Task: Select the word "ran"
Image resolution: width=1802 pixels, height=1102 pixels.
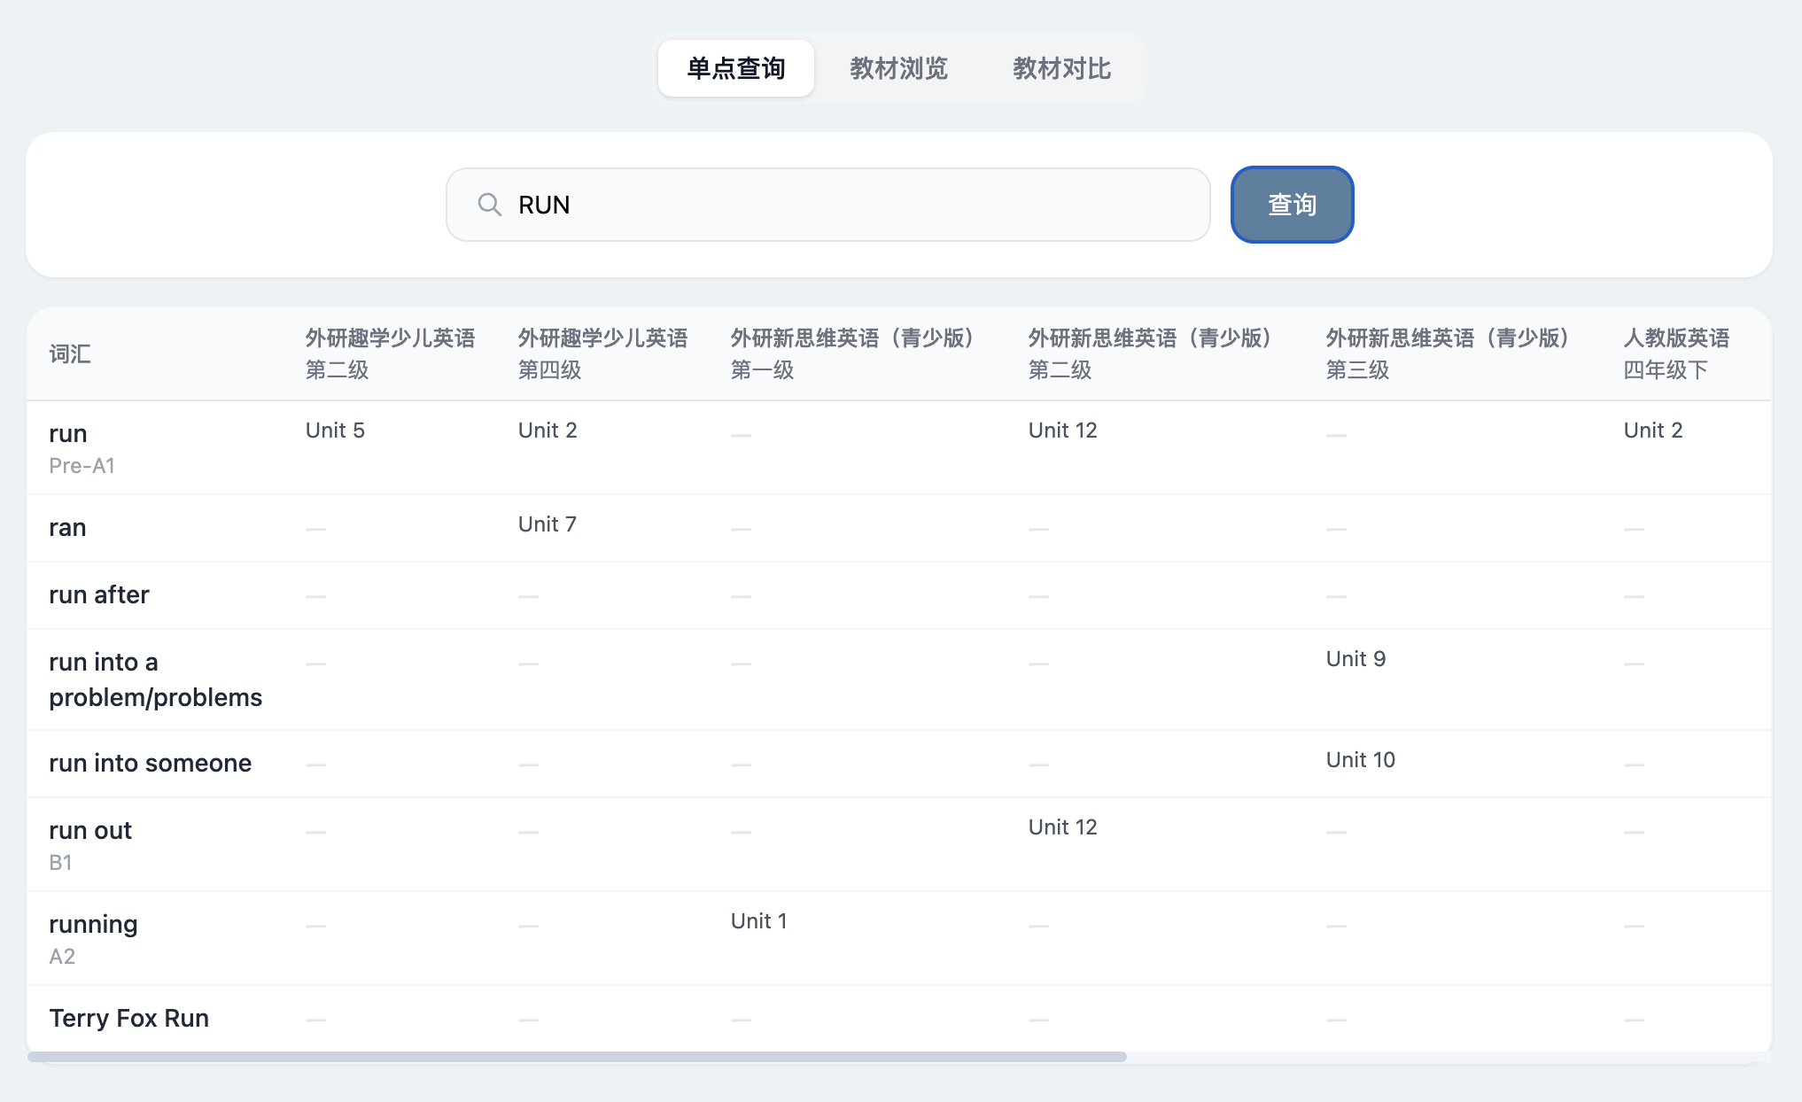Action: pos(67,527)
